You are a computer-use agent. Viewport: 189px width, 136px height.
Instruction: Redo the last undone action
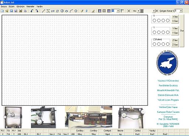tap(37, 11)
